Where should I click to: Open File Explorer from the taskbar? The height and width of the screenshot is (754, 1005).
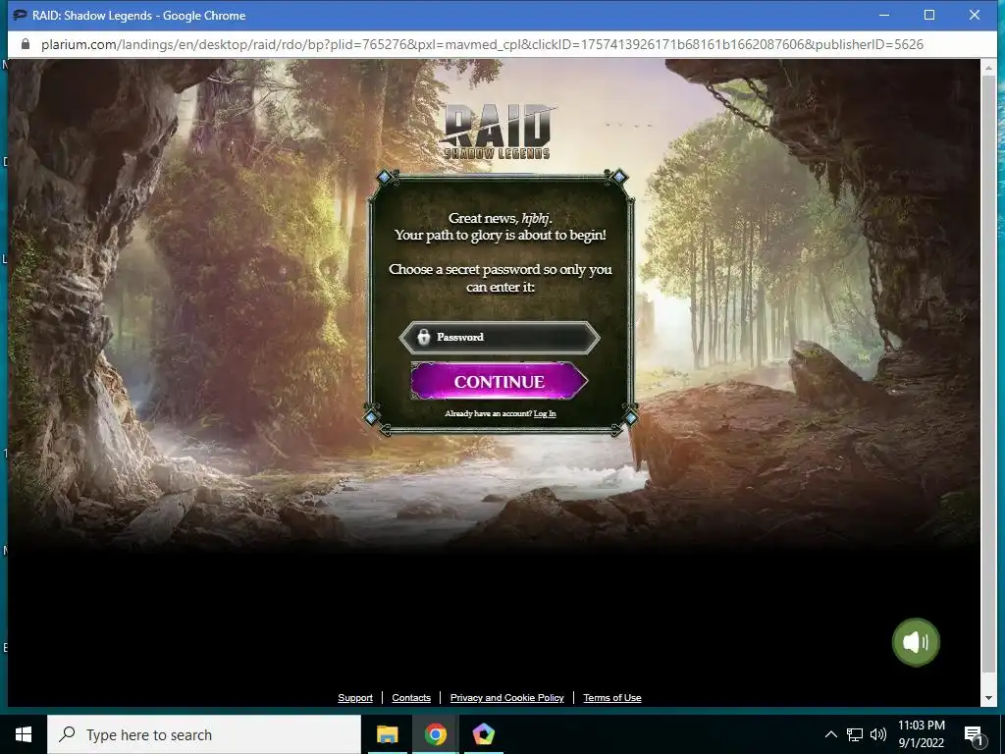click(387, 734)
